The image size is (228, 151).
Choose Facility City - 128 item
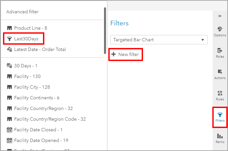32,87
